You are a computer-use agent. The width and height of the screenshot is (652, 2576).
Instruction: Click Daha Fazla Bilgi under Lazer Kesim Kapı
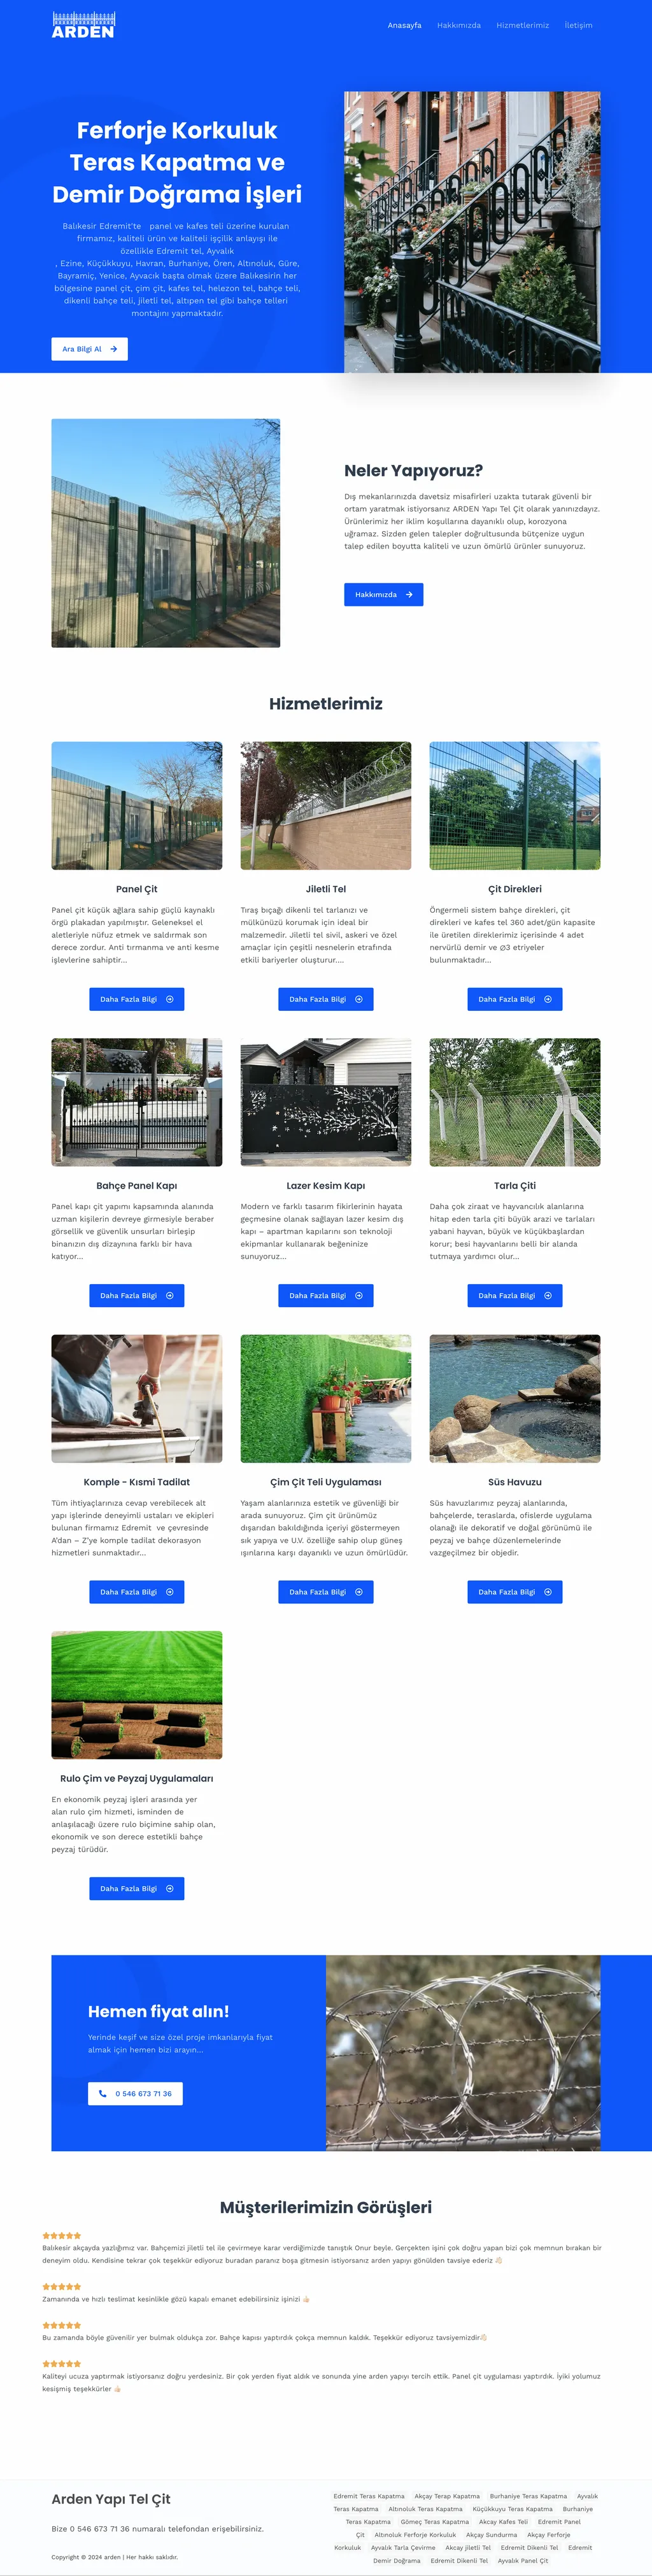[326, 1295]
